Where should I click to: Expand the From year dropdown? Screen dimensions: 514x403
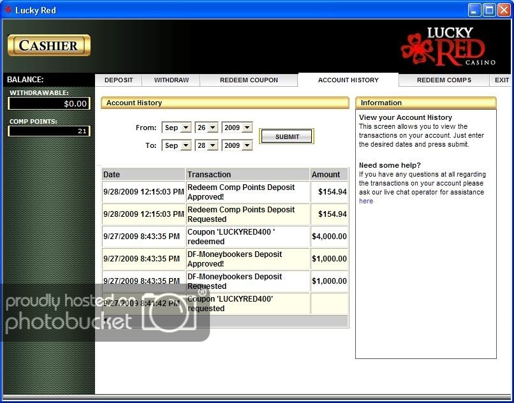[247, 128]
